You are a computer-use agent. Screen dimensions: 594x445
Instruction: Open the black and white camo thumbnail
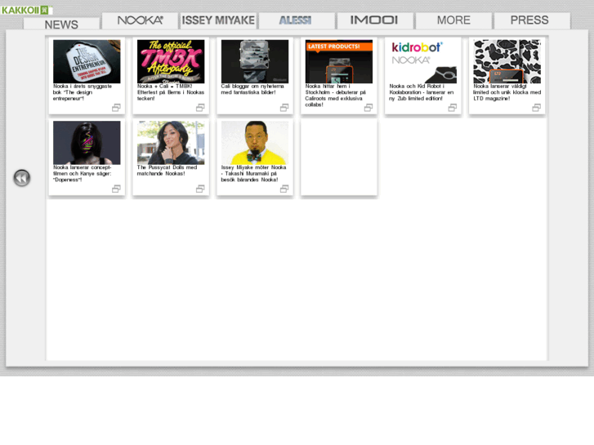tap(507, 61)
